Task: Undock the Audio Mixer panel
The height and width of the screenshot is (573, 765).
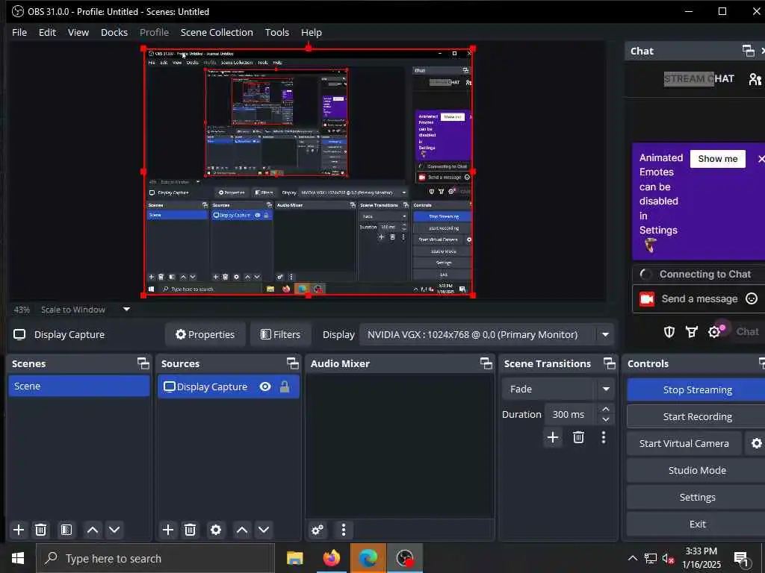Action: click(x=486, y=363)
